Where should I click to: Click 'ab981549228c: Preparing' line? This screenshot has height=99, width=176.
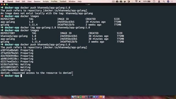click(17, 59)
